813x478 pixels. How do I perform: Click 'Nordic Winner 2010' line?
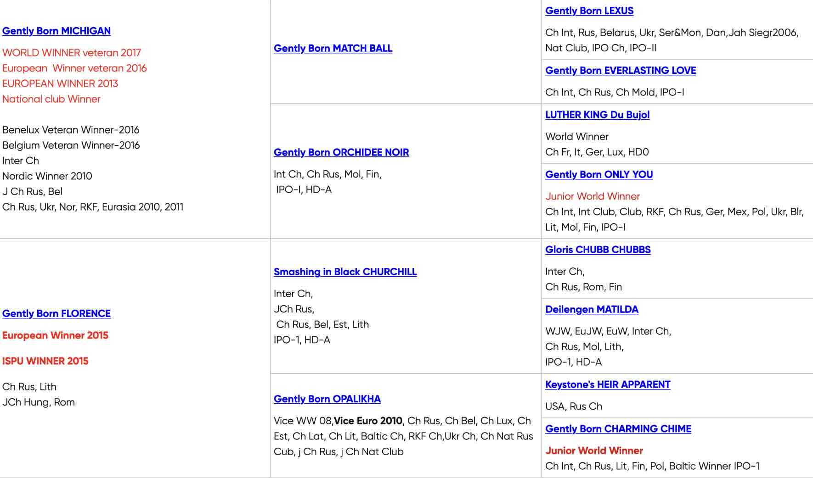47,176
